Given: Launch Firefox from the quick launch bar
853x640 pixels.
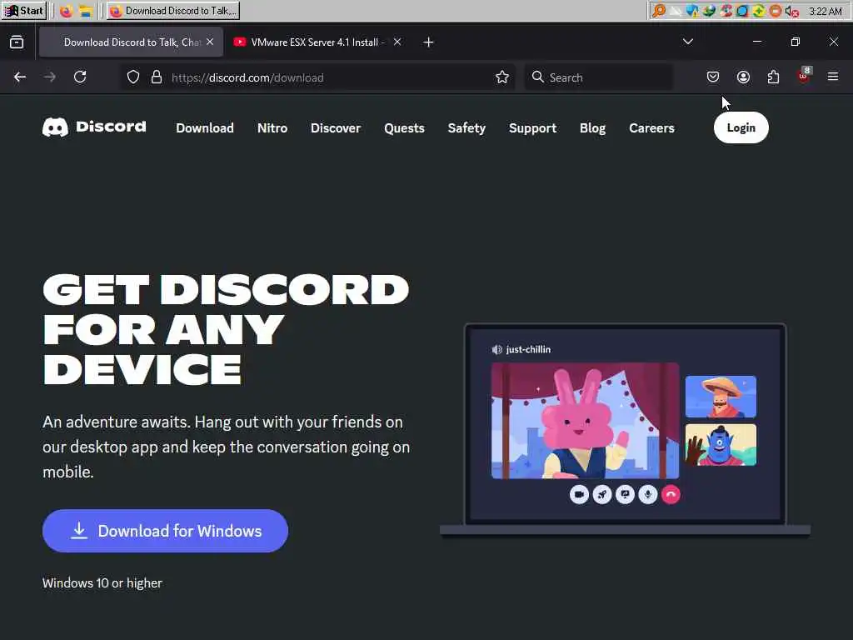Looking at the screenshot, I should pos(67,11).
